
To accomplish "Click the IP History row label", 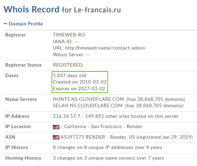I will [17, 147].
